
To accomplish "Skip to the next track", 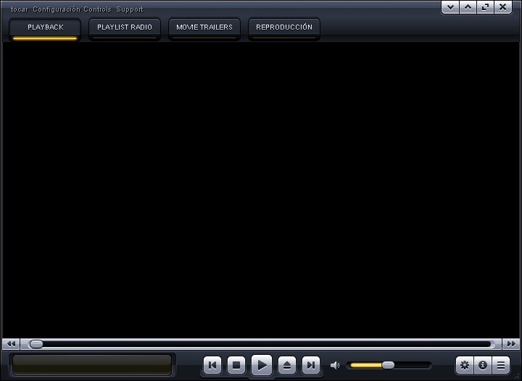I will [x=311, y=365].
